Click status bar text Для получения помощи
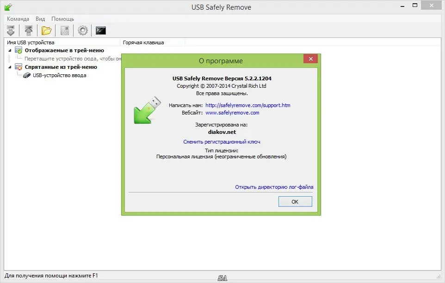The image size is (445, 283). (x=51, y=275)
